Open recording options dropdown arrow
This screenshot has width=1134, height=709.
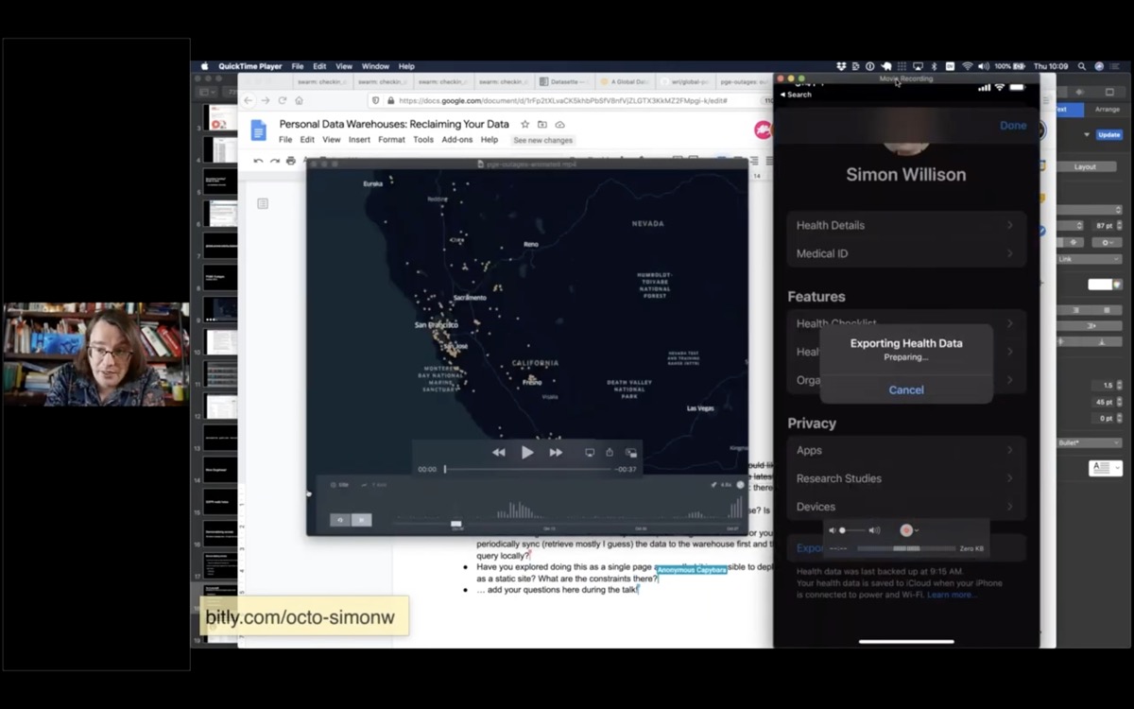917,530
